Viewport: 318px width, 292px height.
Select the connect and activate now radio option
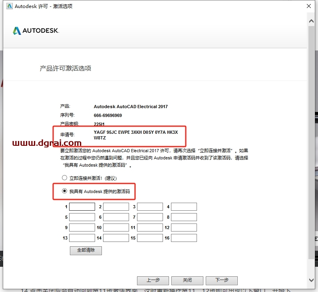[64, 178]
